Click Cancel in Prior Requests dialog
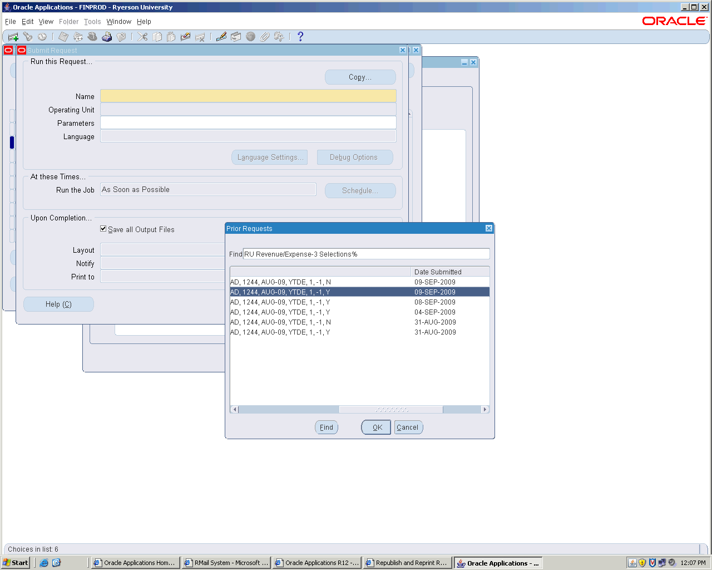 click(408, 427)
